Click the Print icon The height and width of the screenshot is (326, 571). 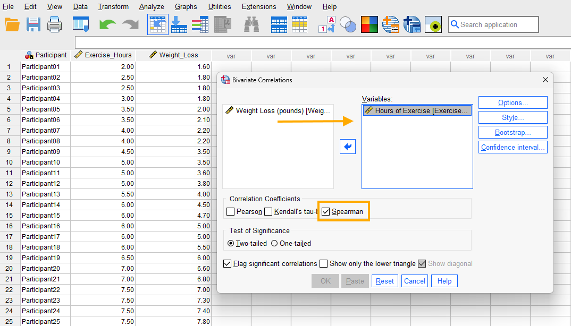(x=54, y=24)
